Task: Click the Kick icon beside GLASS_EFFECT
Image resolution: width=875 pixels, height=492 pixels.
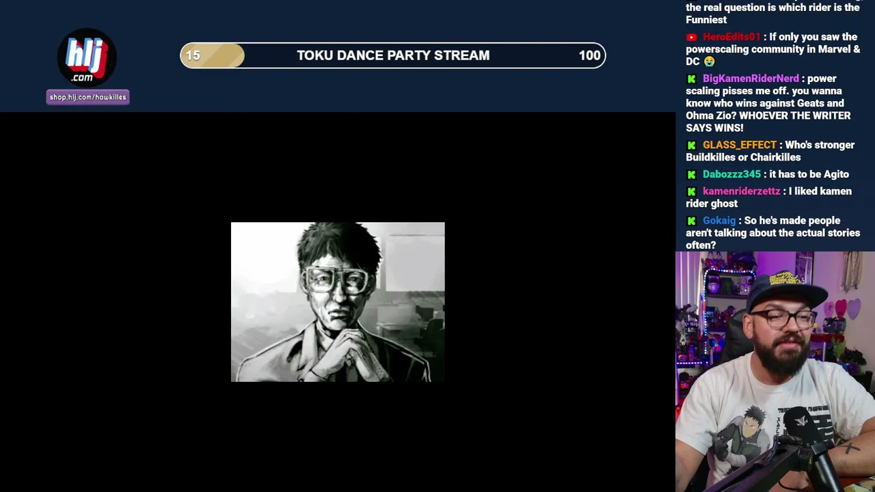Action: pyautogui.click(x=692, y=146)
